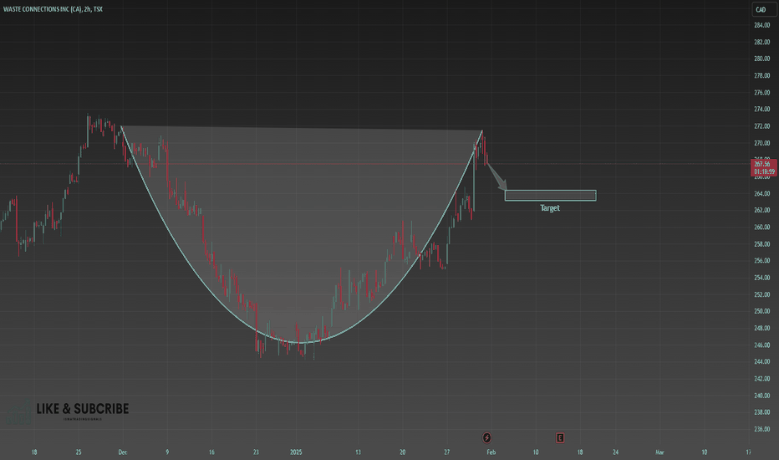Screen dimensions: 779x460
Task: Click the '24' date axis label
Action: click(615, 452)
